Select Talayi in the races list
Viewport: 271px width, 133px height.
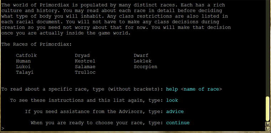click(x=25, y=72)
